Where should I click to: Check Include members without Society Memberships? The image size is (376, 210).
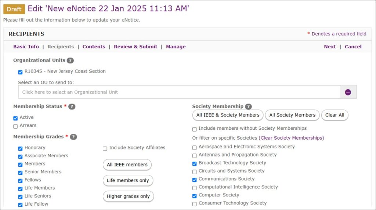(195, 129)
